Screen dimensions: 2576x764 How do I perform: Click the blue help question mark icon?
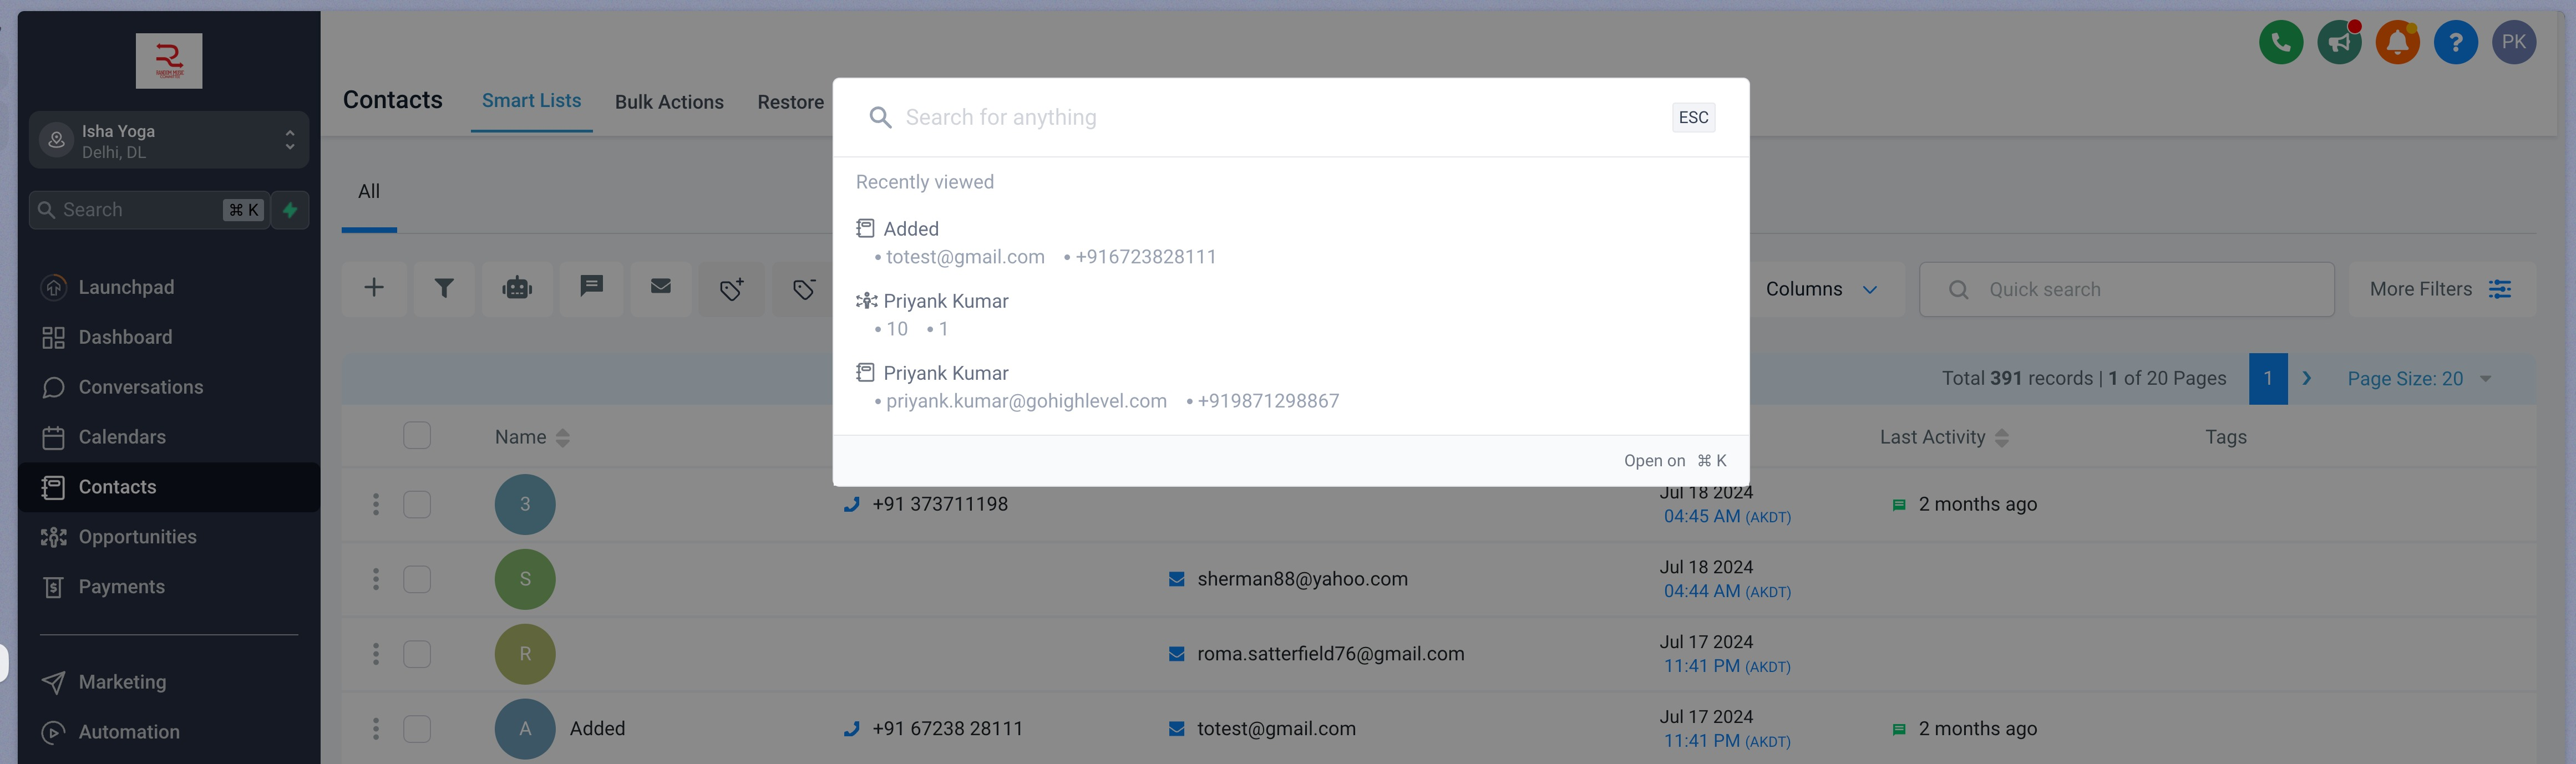[2455, 43]
